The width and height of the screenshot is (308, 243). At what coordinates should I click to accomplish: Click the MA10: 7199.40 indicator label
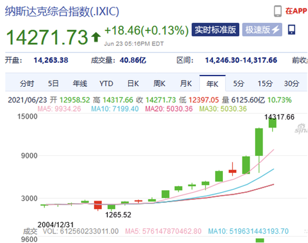[115, 109]
